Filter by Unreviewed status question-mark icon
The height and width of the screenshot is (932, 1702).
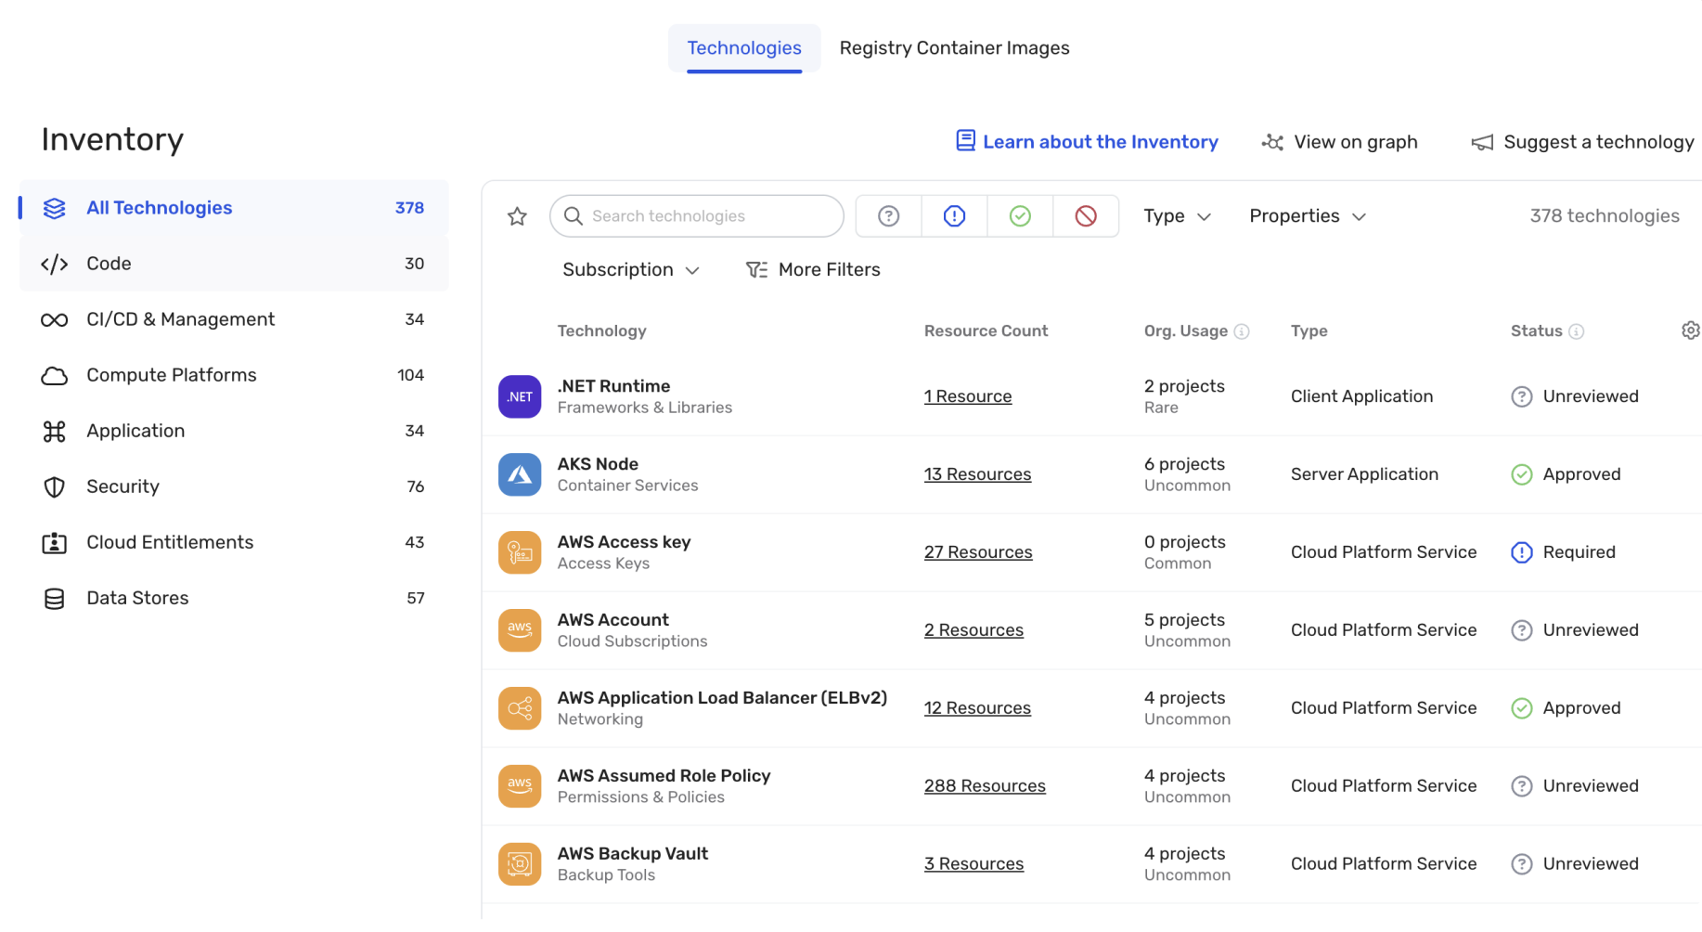tap(889, 216)
